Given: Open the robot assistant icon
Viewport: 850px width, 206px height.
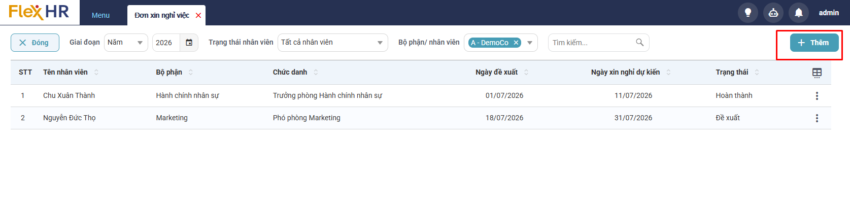Looking at the screenshot, I should [773, 13].
